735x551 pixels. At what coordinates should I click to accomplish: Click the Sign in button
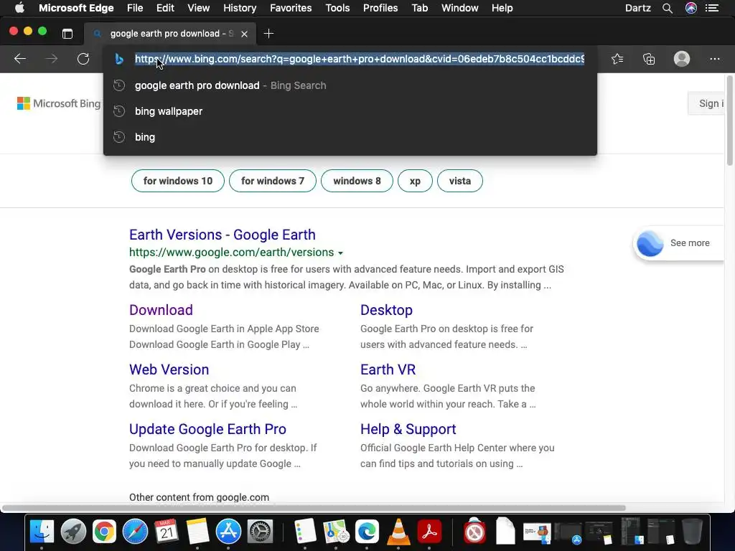pos(706,103)
